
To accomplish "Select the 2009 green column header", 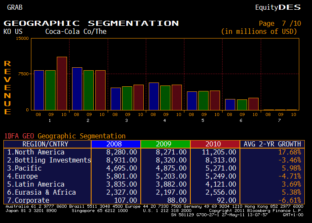I will (x=165, y=144).
